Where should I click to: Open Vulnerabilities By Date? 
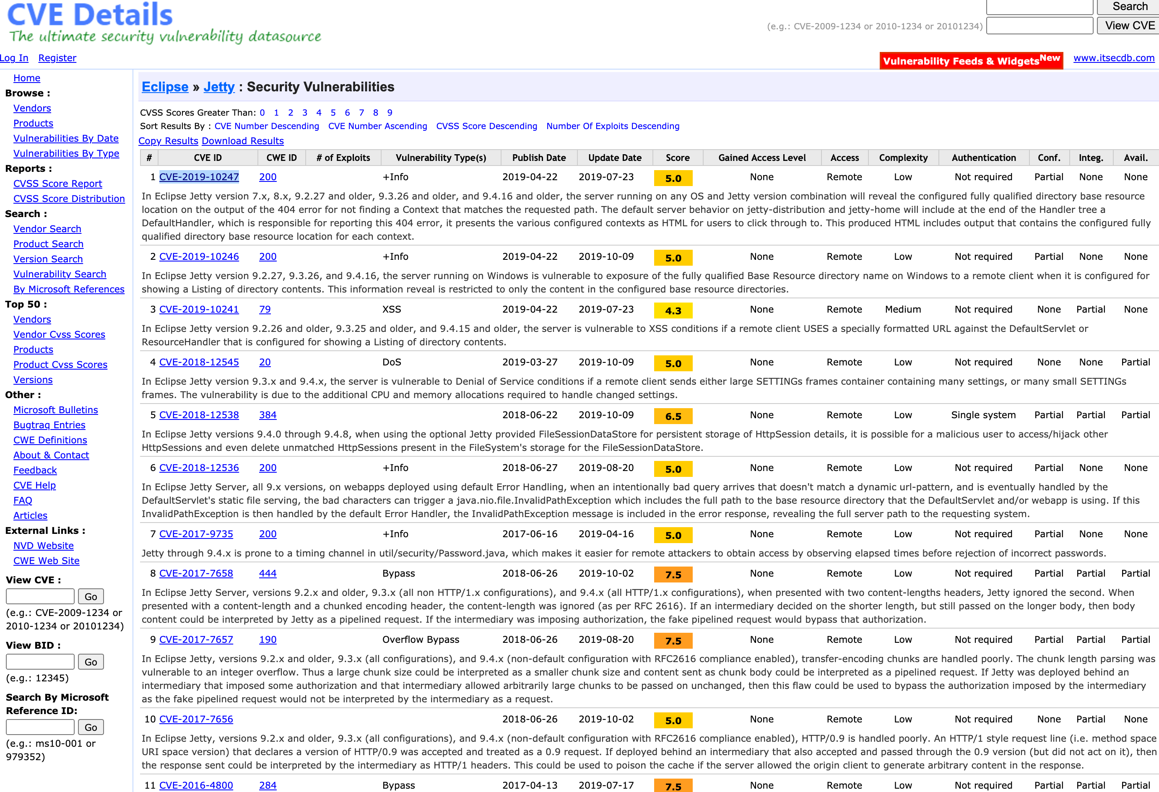66,138
